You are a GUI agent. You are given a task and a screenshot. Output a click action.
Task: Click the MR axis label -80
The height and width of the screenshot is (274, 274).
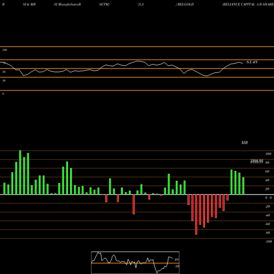pyautogui.click(x=267, y=233)
